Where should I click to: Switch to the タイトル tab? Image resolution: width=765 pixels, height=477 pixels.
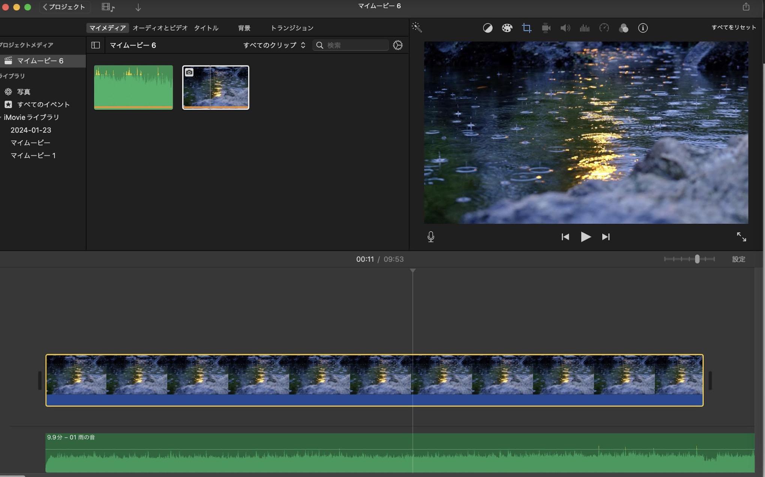[206, 28]
